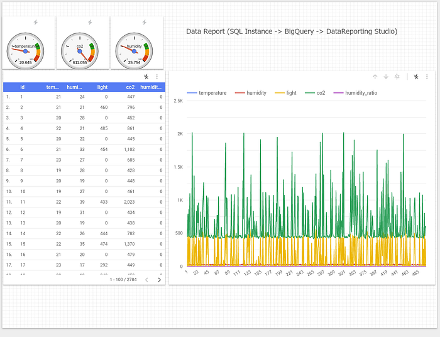Toggle co2 series in chart legend
Viewport: 440px width, 337px height.
[x=315, y=93]
